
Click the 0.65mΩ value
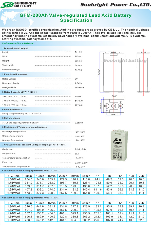(79, 123)
